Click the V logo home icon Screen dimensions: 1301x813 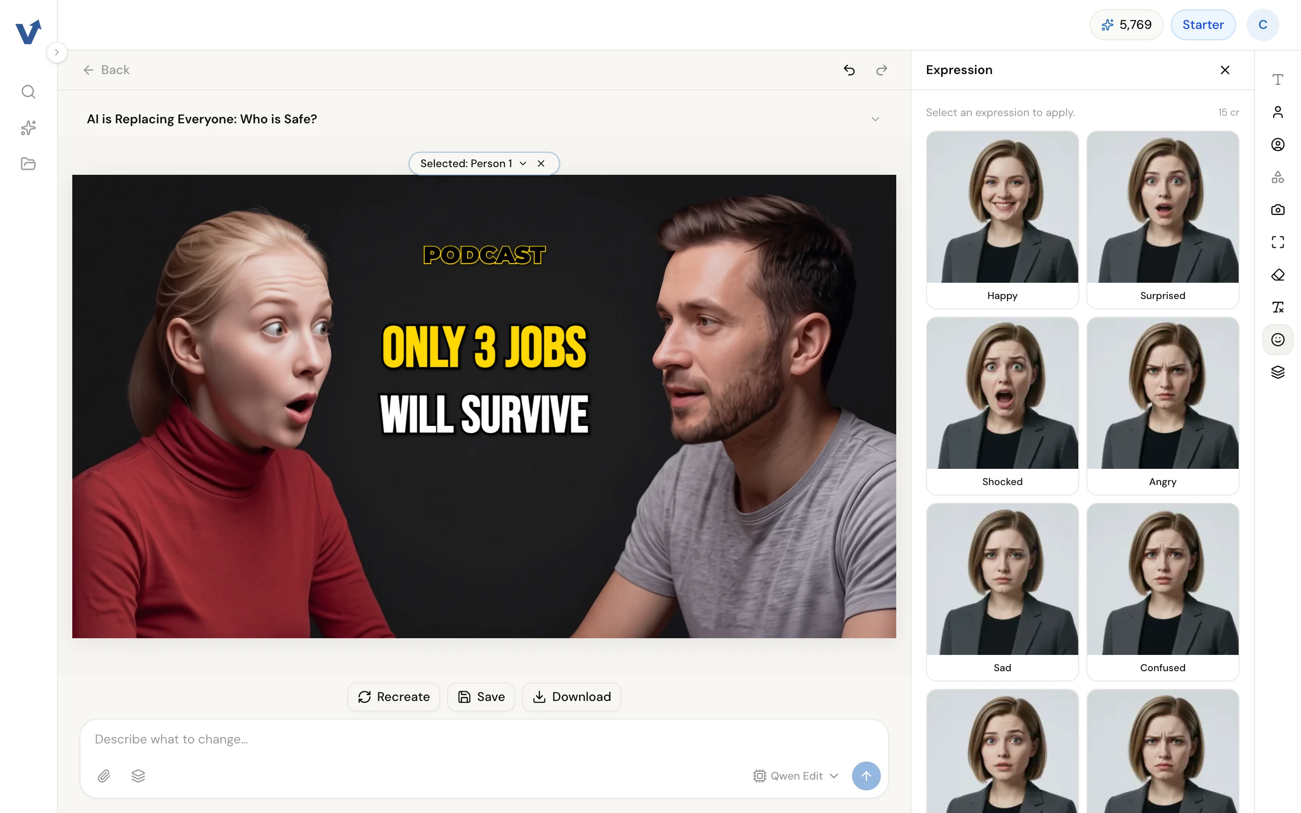pos(28,32)
